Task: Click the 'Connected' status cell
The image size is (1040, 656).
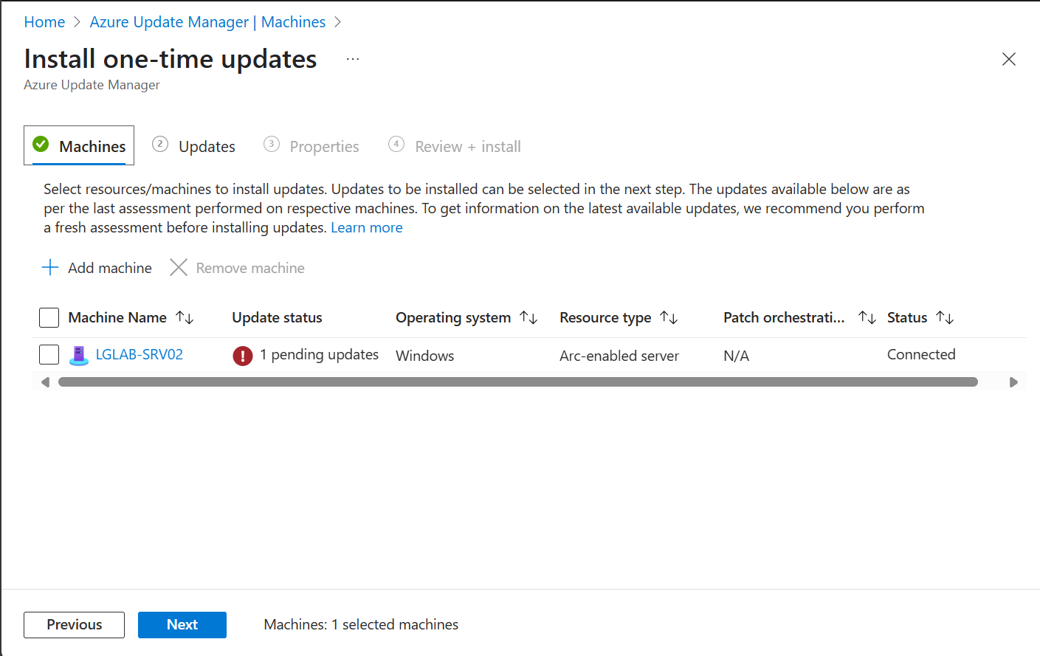Action: (x=921, y=354)
